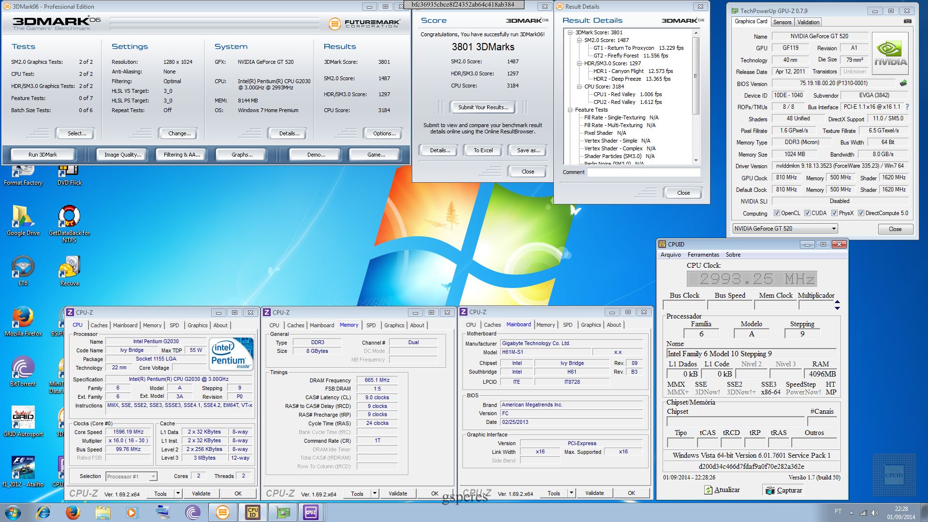
Task: Open Caches tab in first CPU-Z window
Action: 99,325
